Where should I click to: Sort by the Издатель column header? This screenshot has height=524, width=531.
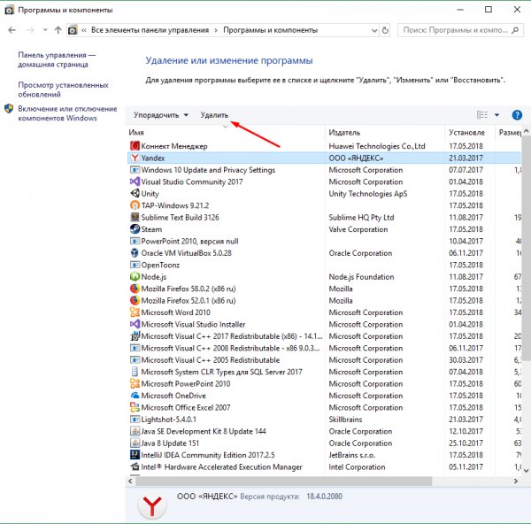[385, 133]
